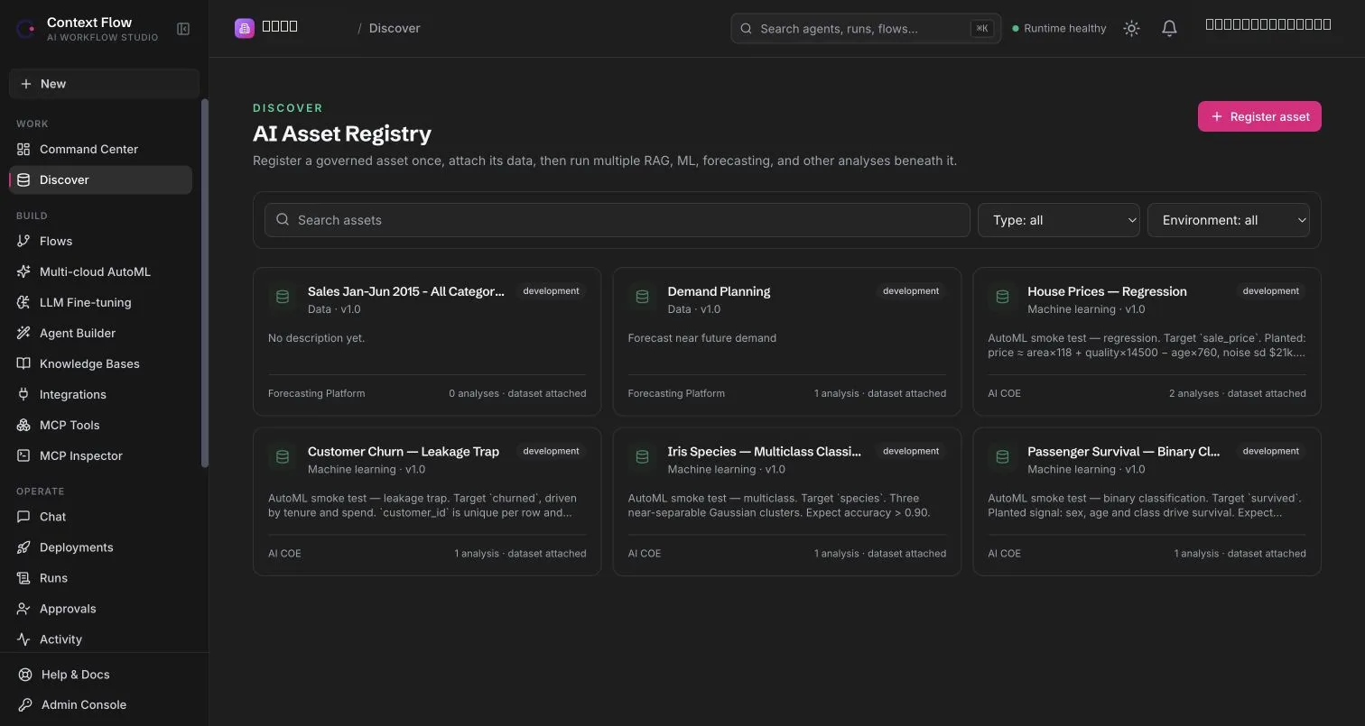Viewport: 1365px width, 726px height.
Task: Click the Passenger Survival card database icon
Action: 1002,457
